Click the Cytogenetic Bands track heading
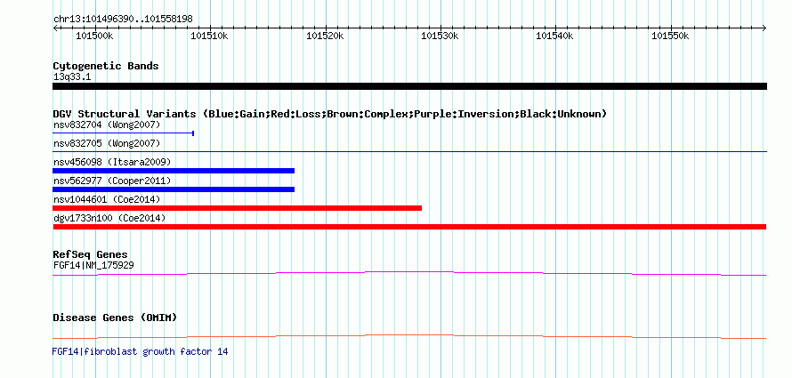The width and height of the screenshot is (792, 378). point(106,66)
